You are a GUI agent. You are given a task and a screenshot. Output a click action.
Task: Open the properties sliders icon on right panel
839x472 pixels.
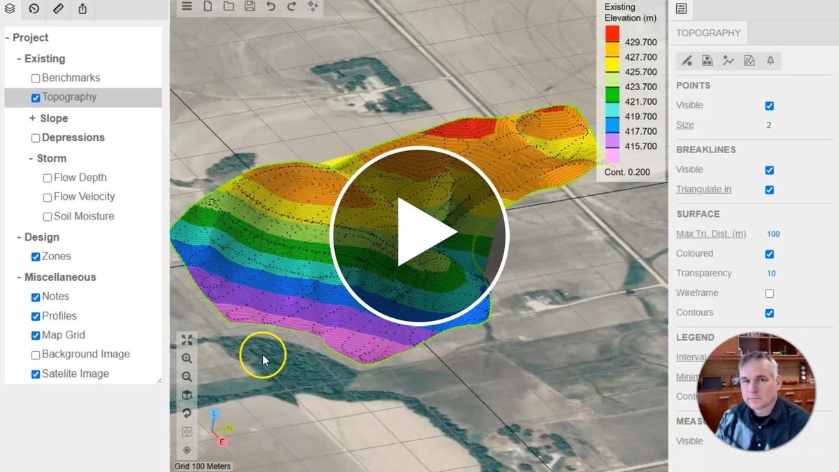[681, 9]
